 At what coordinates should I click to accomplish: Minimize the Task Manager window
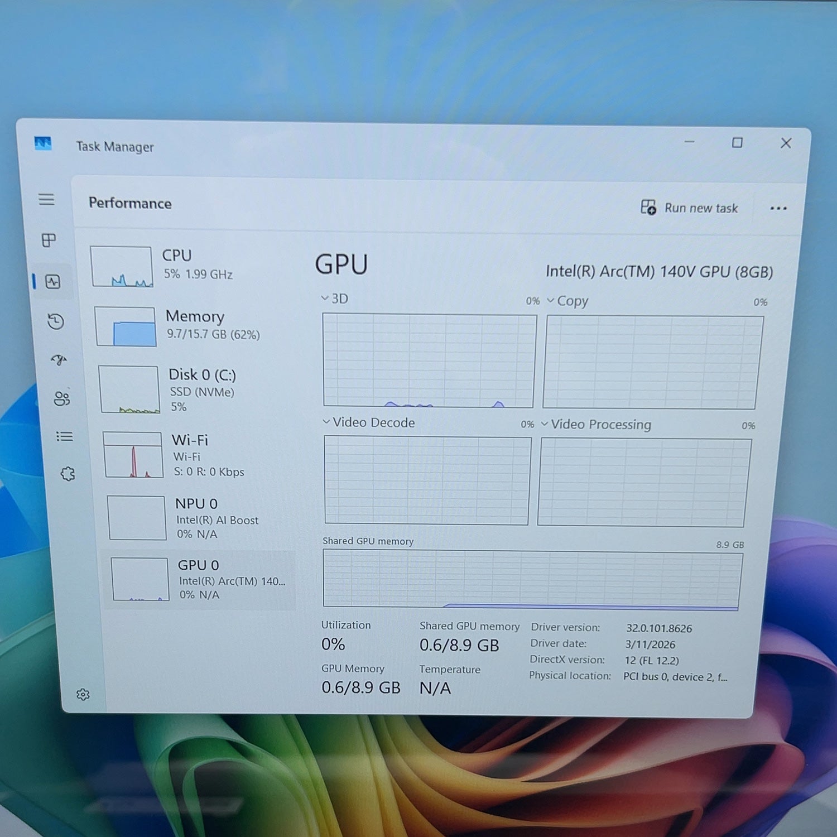690,142
